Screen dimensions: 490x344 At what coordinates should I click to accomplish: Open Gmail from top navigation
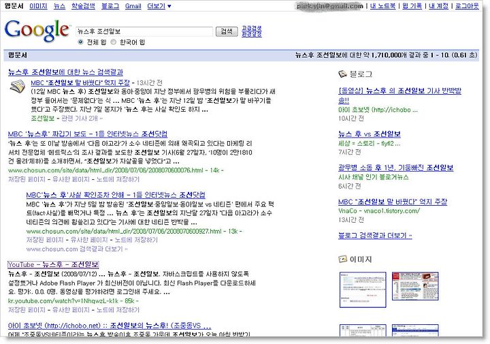click(133, 6)
